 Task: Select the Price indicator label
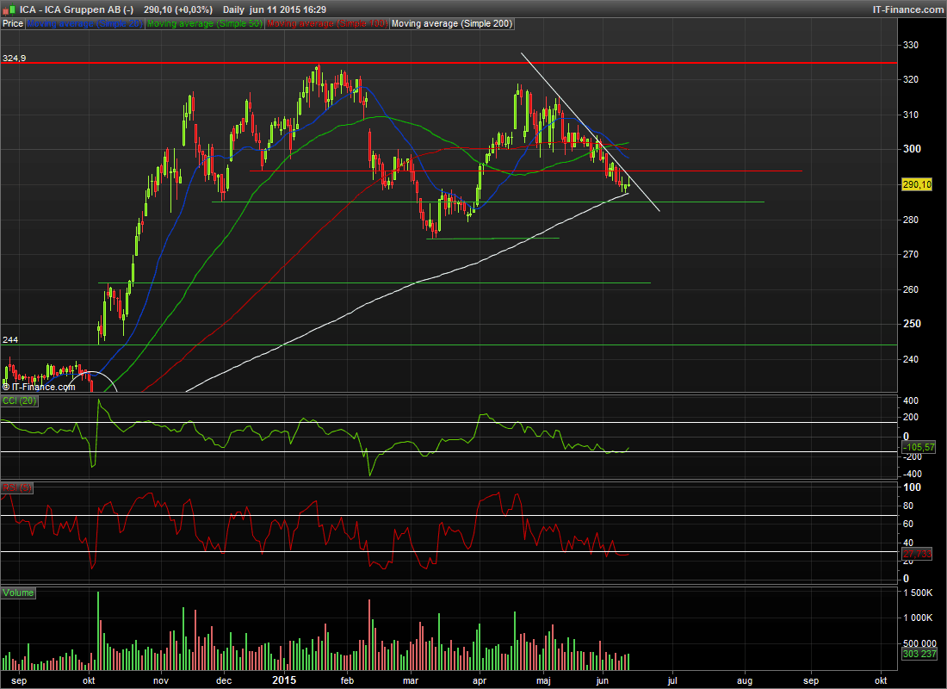point(13,24)
